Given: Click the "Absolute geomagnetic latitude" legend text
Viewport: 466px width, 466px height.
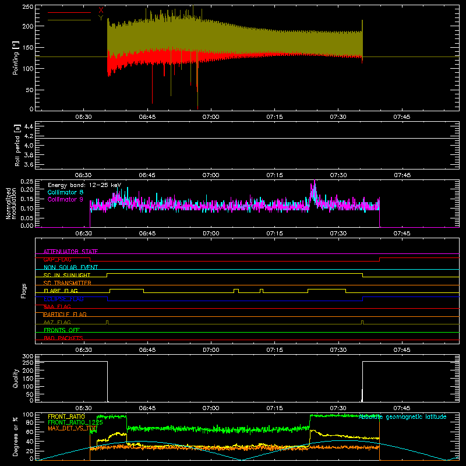Looking at the screenshot, I should (403, 417).
